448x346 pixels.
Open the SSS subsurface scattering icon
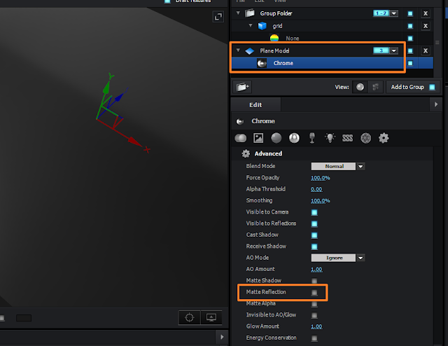[347, 138]
